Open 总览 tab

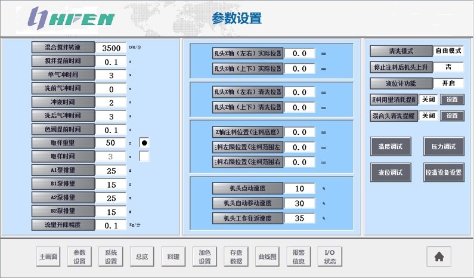click(142, 257)
